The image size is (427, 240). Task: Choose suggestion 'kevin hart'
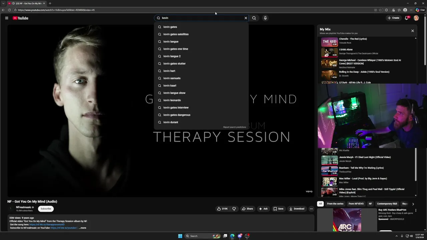click(201, 71)
